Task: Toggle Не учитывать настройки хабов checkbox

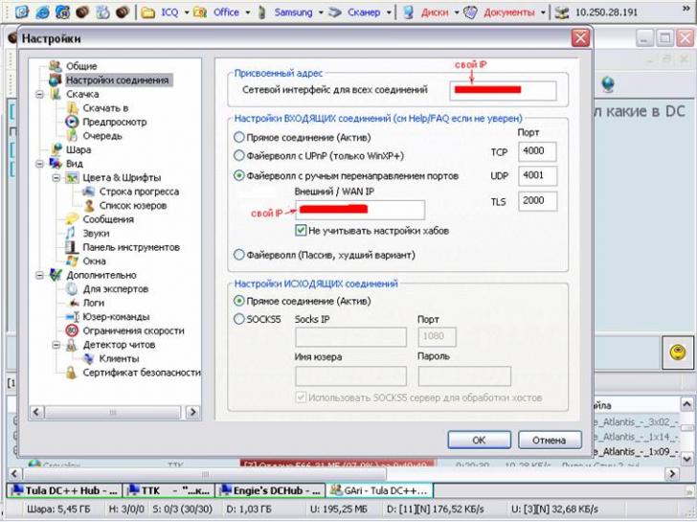Action: pos(302,231)
